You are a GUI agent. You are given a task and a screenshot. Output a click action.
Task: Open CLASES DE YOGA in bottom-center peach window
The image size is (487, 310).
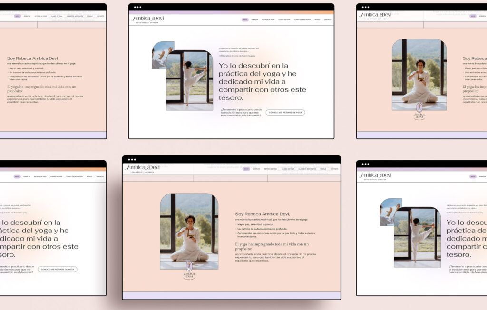(x=288, y=169)
